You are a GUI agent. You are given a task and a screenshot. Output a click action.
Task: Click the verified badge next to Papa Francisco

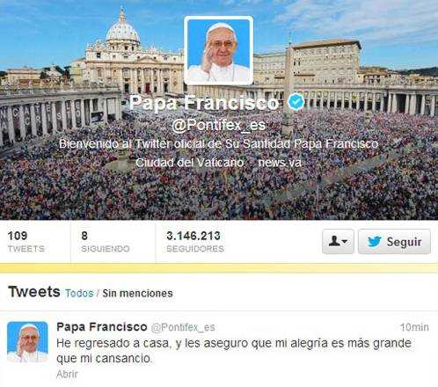point(296,101)
